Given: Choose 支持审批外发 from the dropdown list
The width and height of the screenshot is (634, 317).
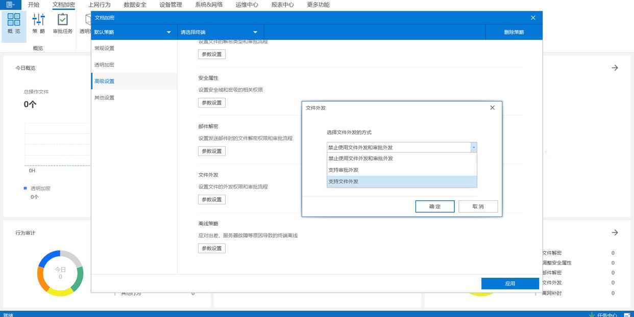Looking at the screenshot, I should pyautogui.click(x=402, y=170).
